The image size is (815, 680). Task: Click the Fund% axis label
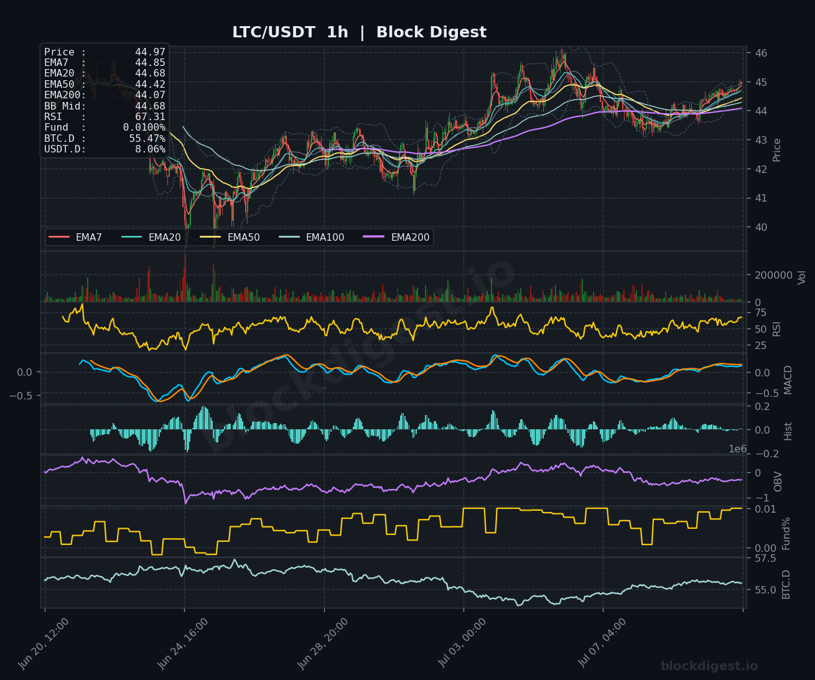click(786, 533)
